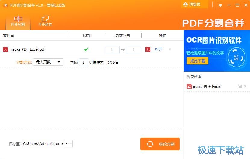The width and height of the screenshot is (250, 159).
Task: Click the dropdown arrow next to 最大页数
Action: pos(59,62)
